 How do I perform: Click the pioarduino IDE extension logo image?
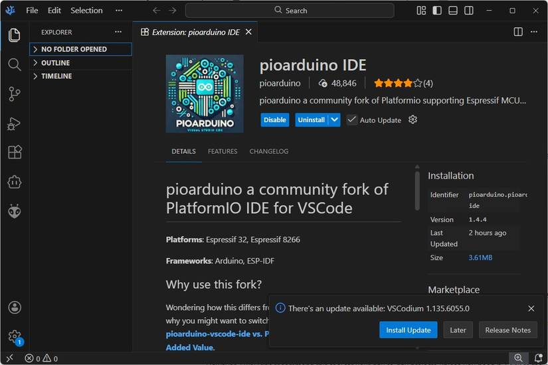(x=205, y=94)
